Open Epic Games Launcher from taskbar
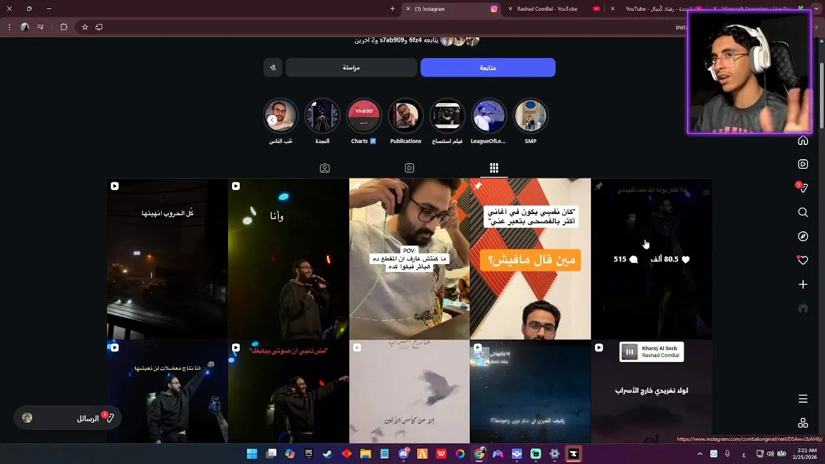Screen dimensions: 825x464 [x=309, y=454]
